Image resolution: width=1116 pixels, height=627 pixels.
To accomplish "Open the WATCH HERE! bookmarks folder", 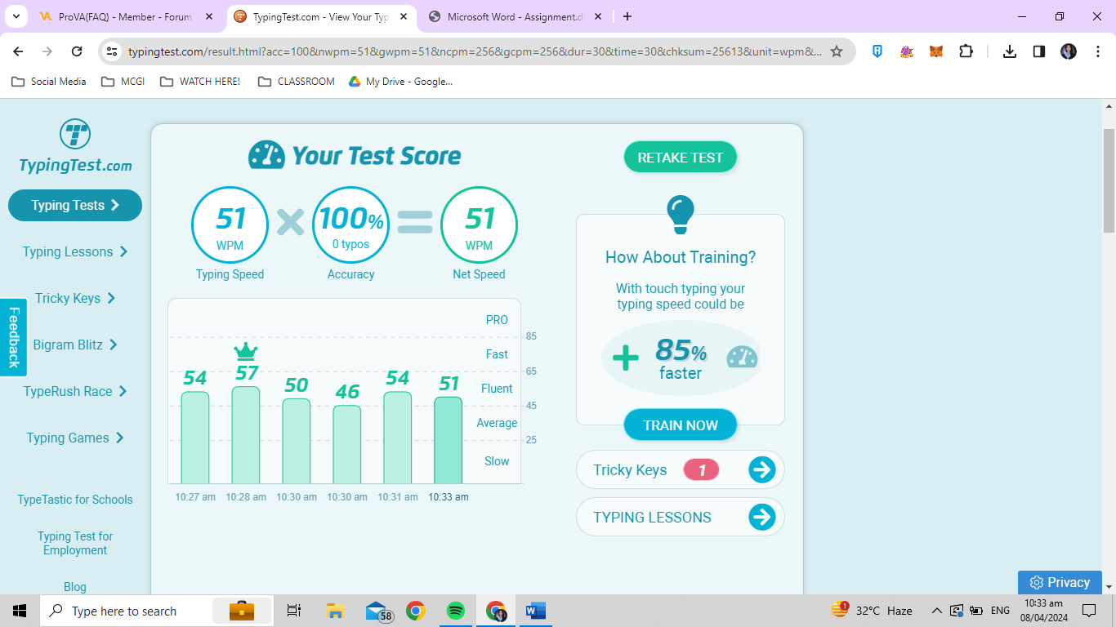I will 200,82.
